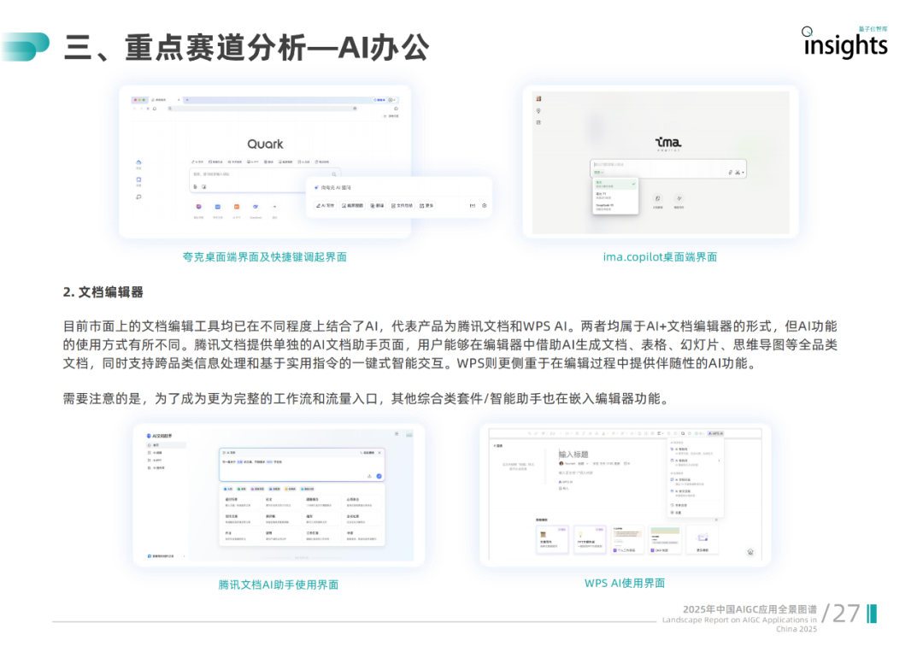The height and width of the screenshot is (652, 923).
Task: Open the orange AI PPT shortcut in Quark
Action: (237, 207)
